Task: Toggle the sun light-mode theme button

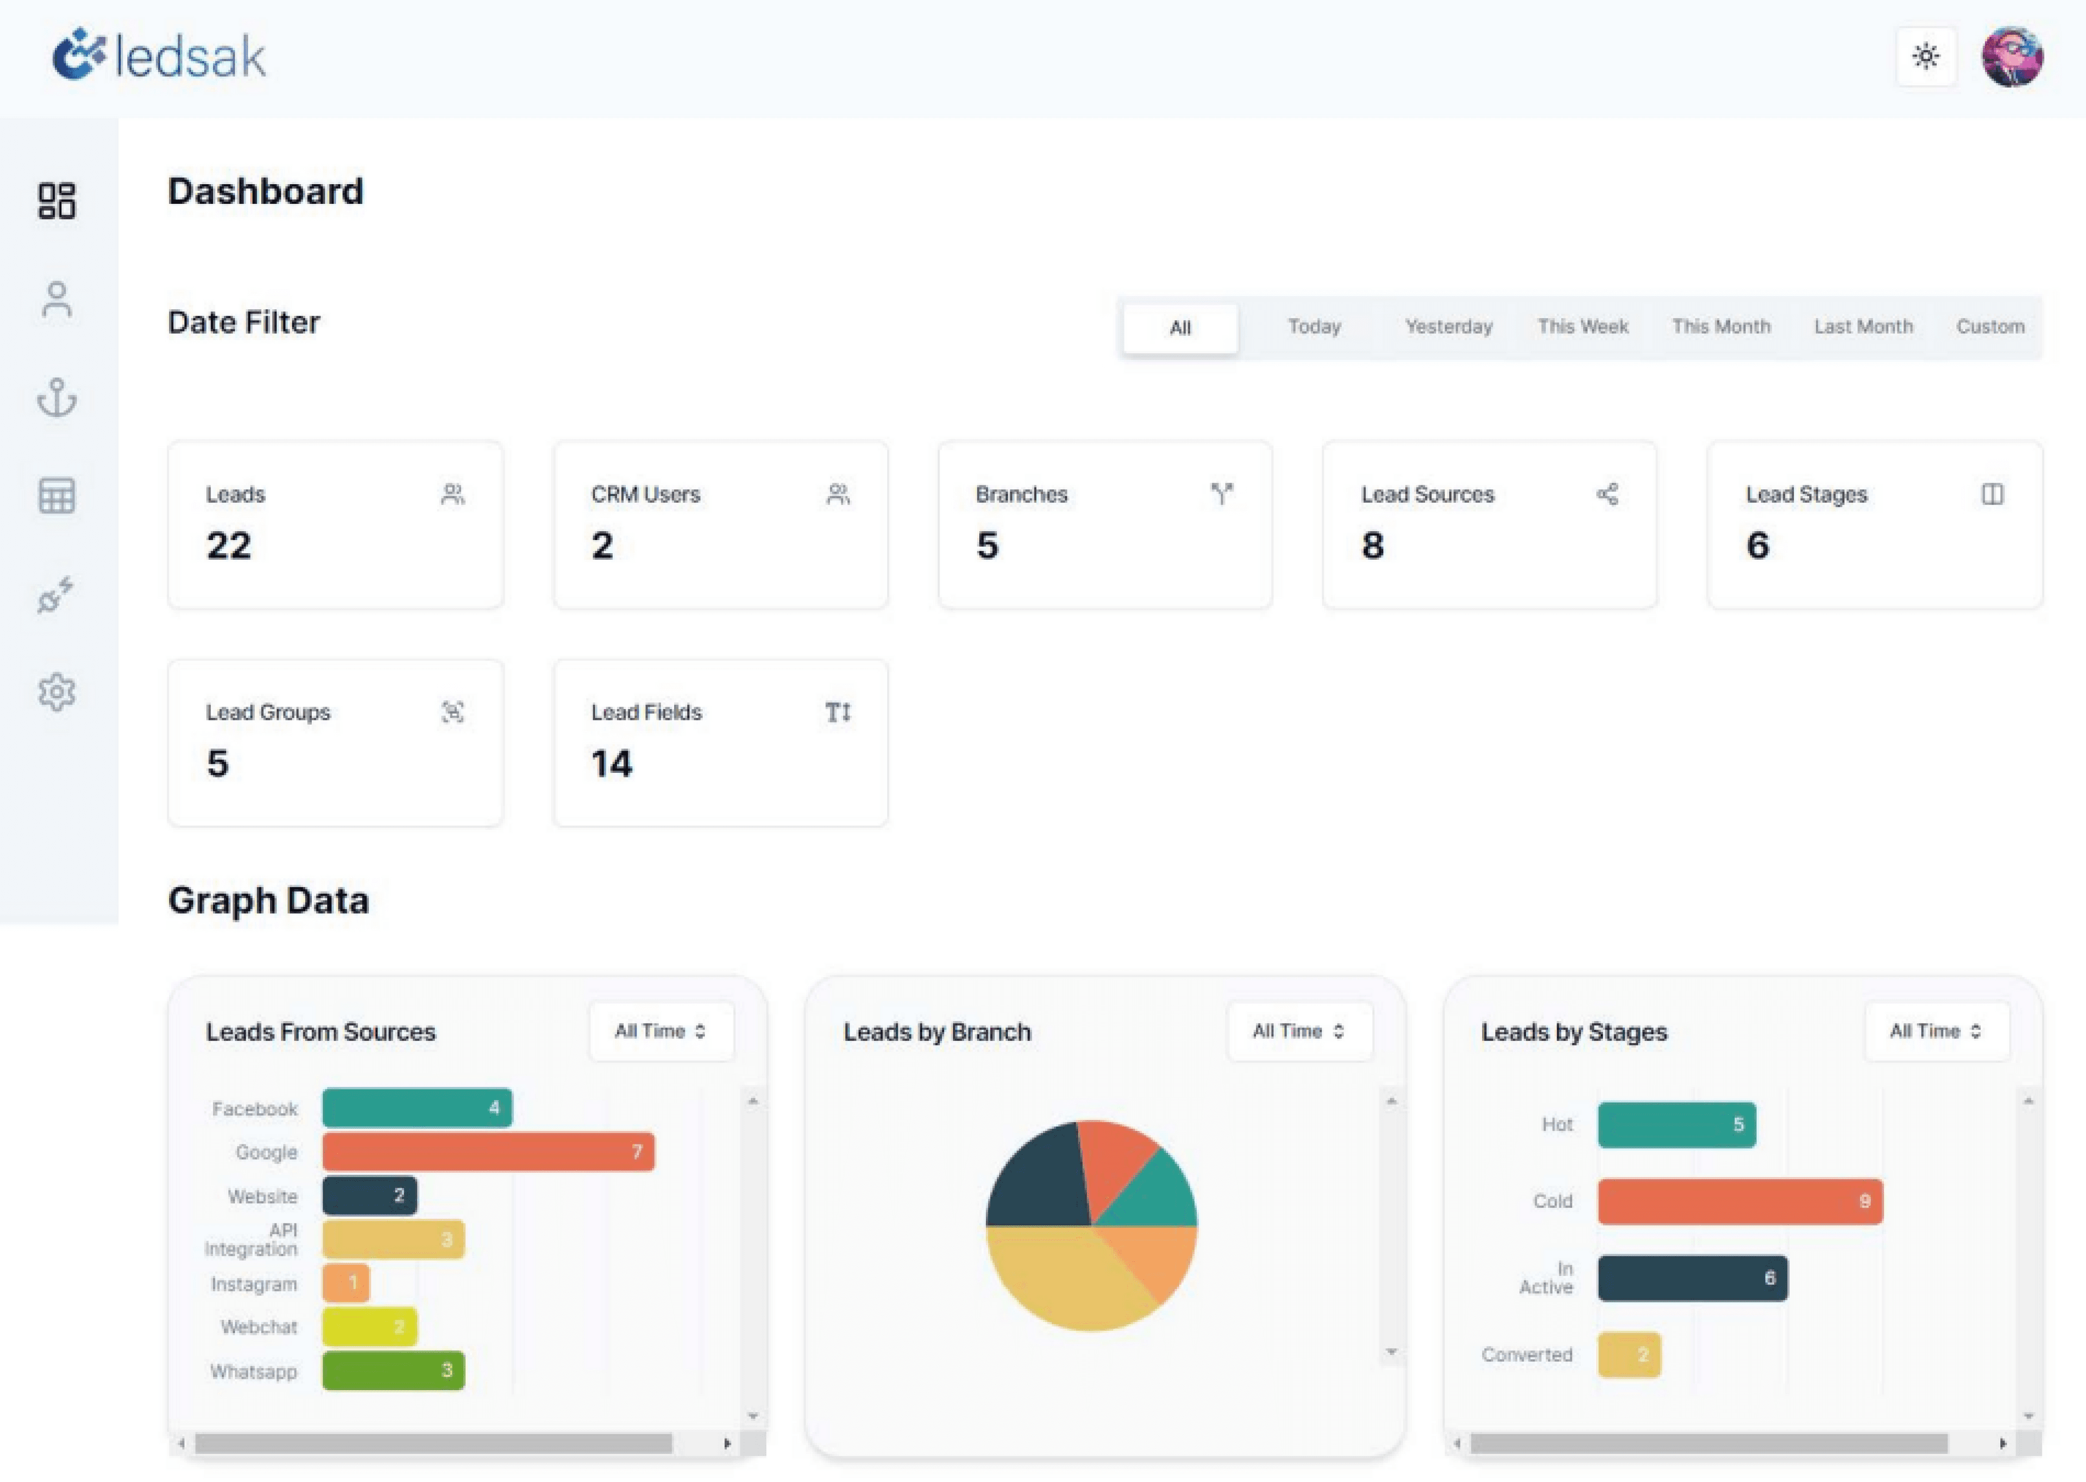Action: [x=1925, y=57]
